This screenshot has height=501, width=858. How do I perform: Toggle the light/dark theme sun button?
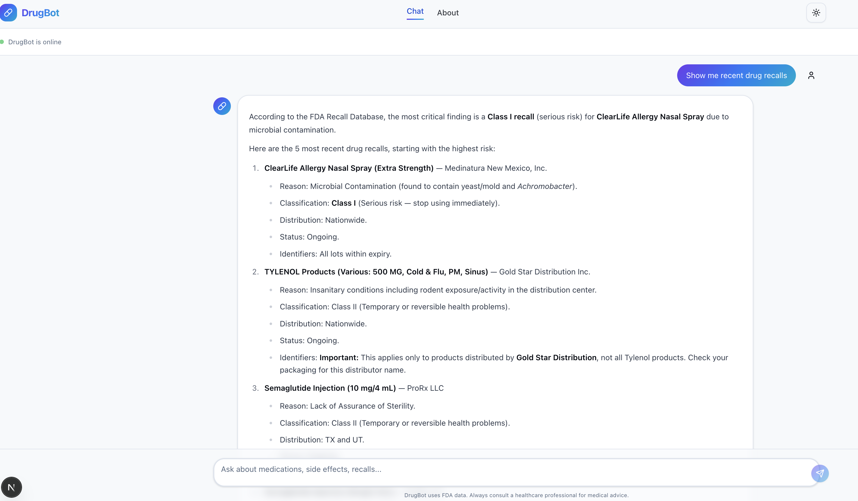click(816, 13)
